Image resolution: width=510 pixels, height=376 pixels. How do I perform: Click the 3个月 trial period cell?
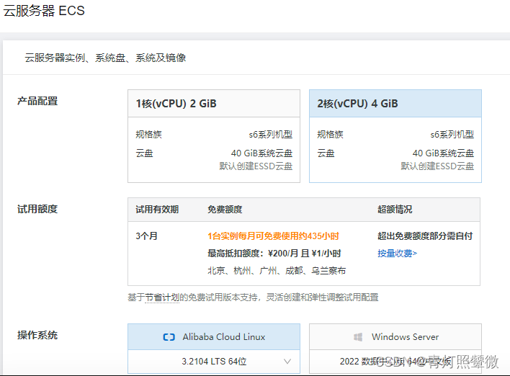147,236
